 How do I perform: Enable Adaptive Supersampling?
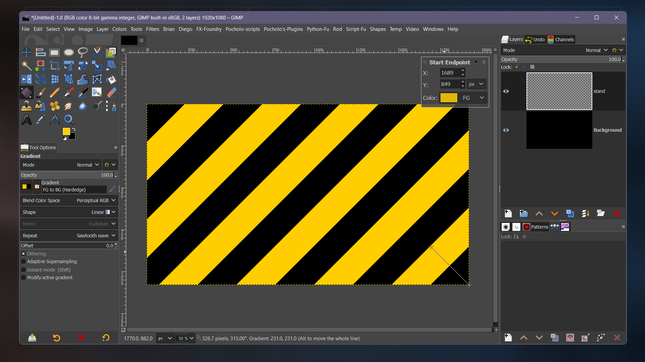[x=24, y=261]
